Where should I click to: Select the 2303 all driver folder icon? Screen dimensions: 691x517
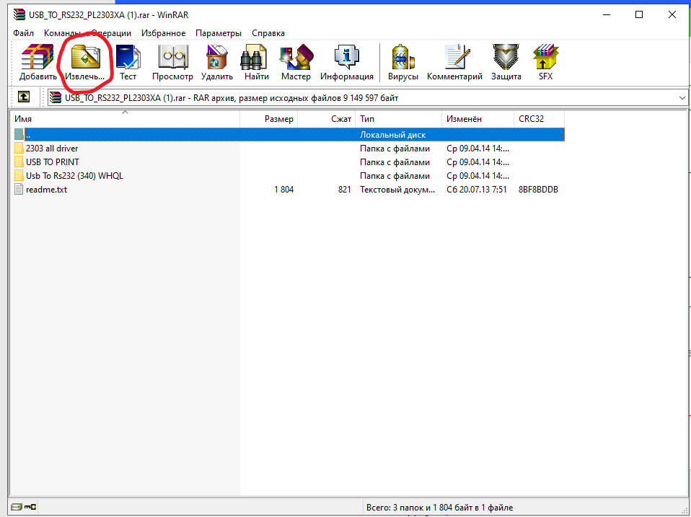(19, 148)
